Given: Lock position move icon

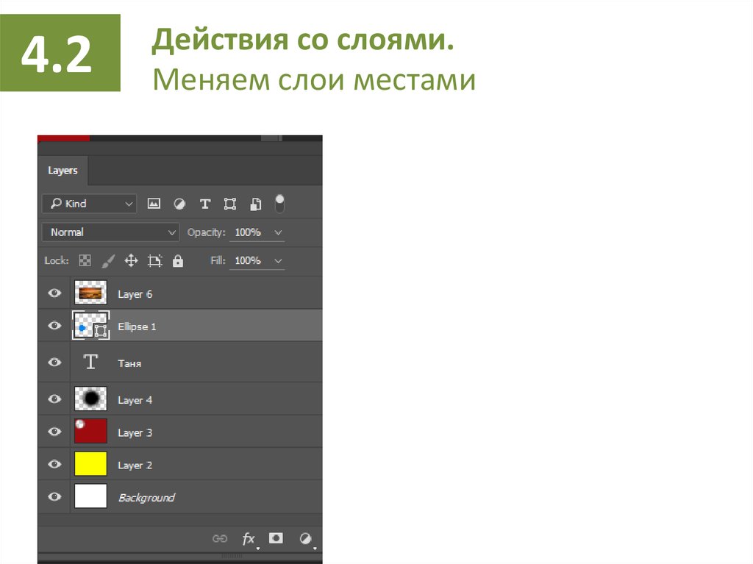Looking at the screenshot, I should pyautogui.click(x=131, y=261).
